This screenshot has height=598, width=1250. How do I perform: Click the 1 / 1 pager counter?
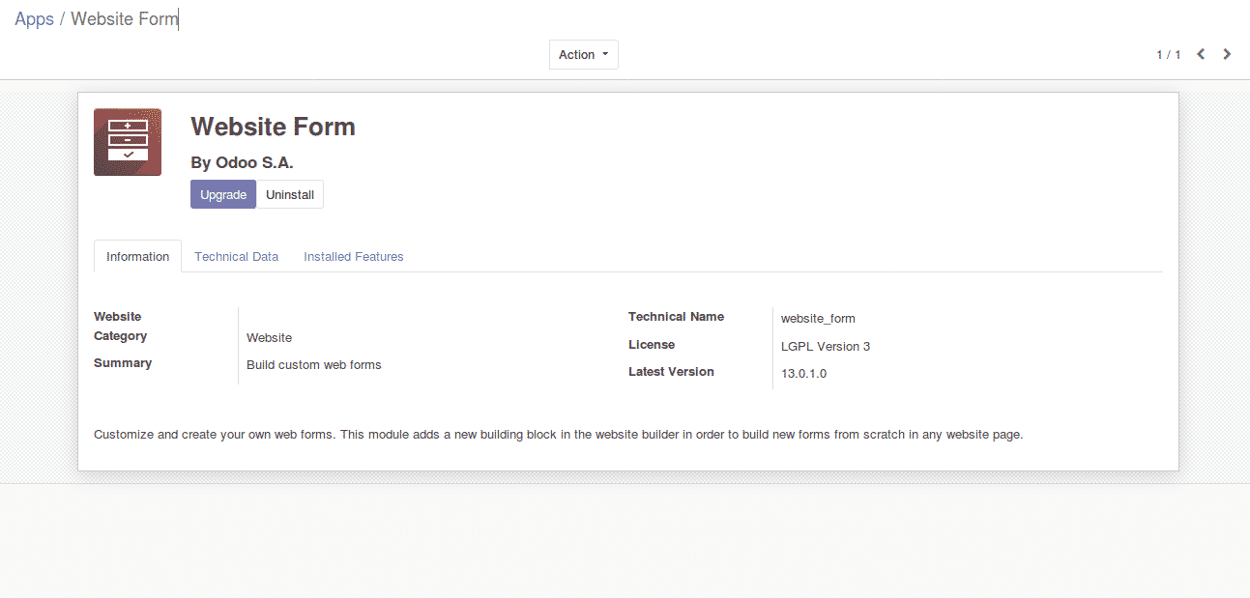pyautogui.click(x=1168, y=55)
